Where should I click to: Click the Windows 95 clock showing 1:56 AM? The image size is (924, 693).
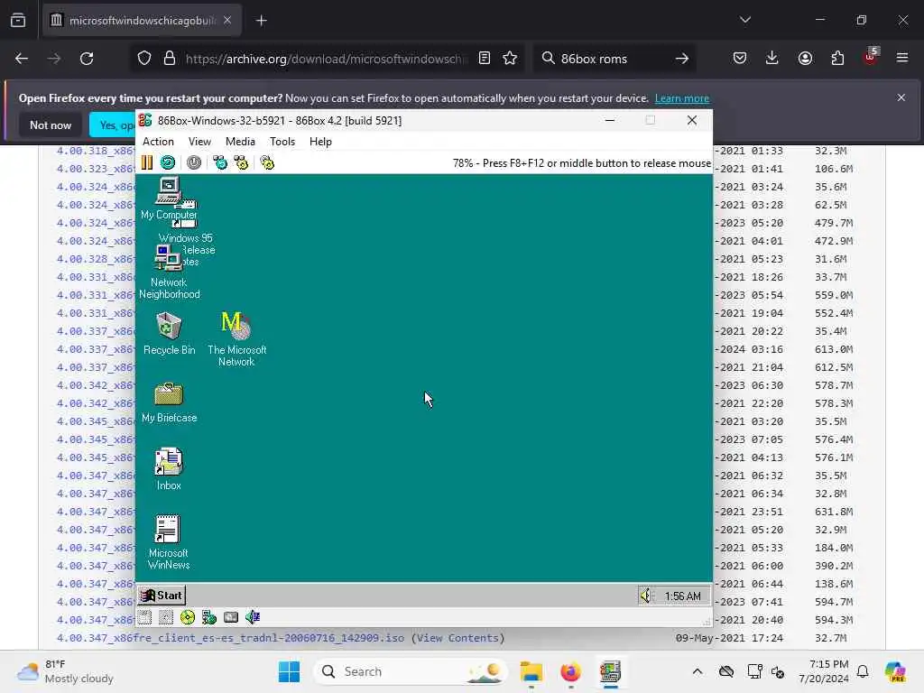point(682,596)
